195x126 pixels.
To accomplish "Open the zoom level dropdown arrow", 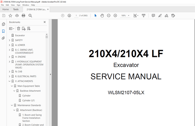I will pyautogui.click(x=129, y=15).
